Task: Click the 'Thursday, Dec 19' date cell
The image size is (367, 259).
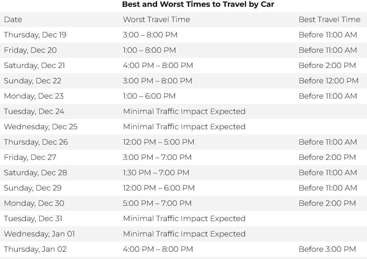Action: click(35, 35)
